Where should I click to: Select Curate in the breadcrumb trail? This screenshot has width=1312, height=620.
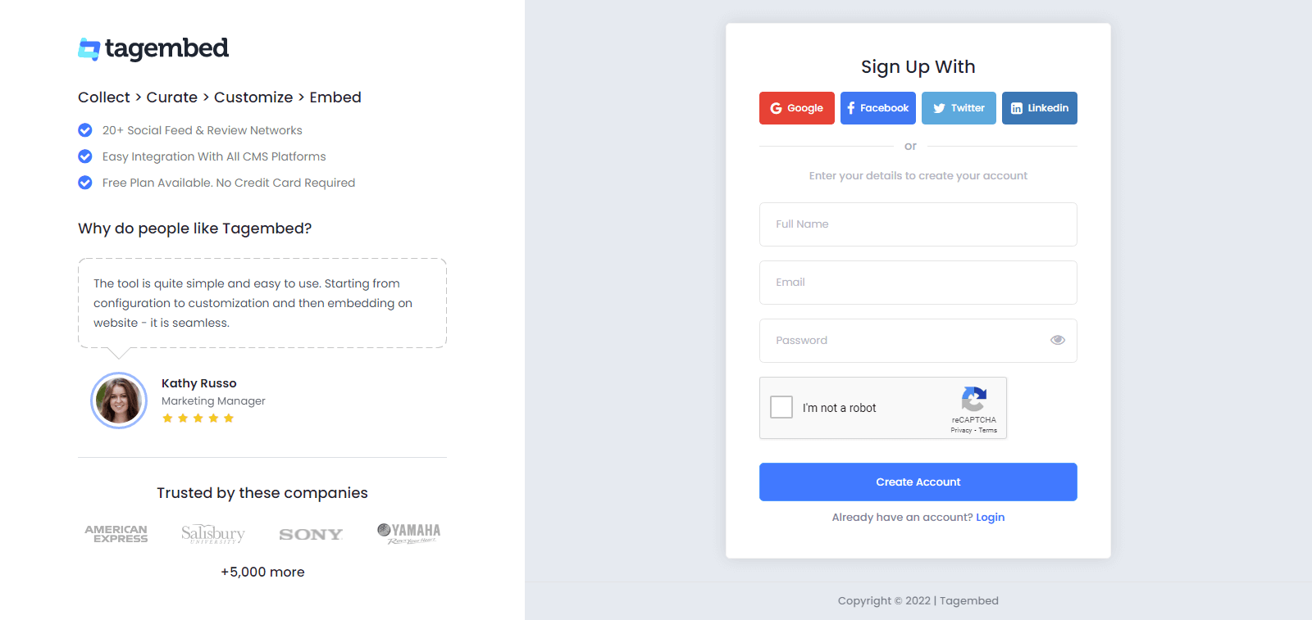[172, 97]
